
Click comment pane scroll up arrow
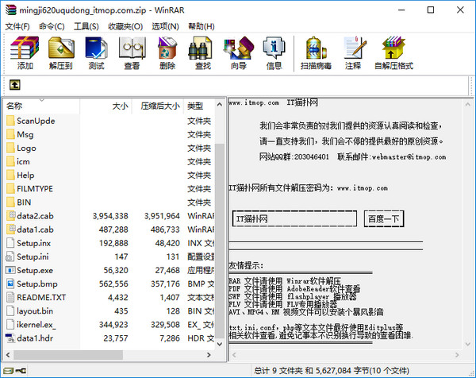pyautogui.click(x=468, y=104)
